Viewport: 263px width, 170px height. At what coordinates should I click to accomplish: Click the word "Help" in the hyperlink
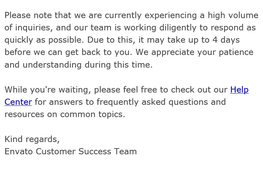[239, 90]
